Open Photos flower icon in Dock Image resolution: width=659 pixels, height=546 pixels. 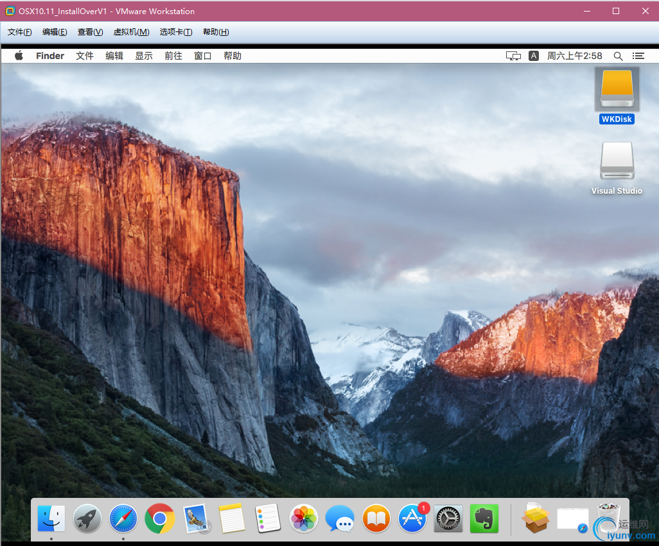(x=304, y=518)
